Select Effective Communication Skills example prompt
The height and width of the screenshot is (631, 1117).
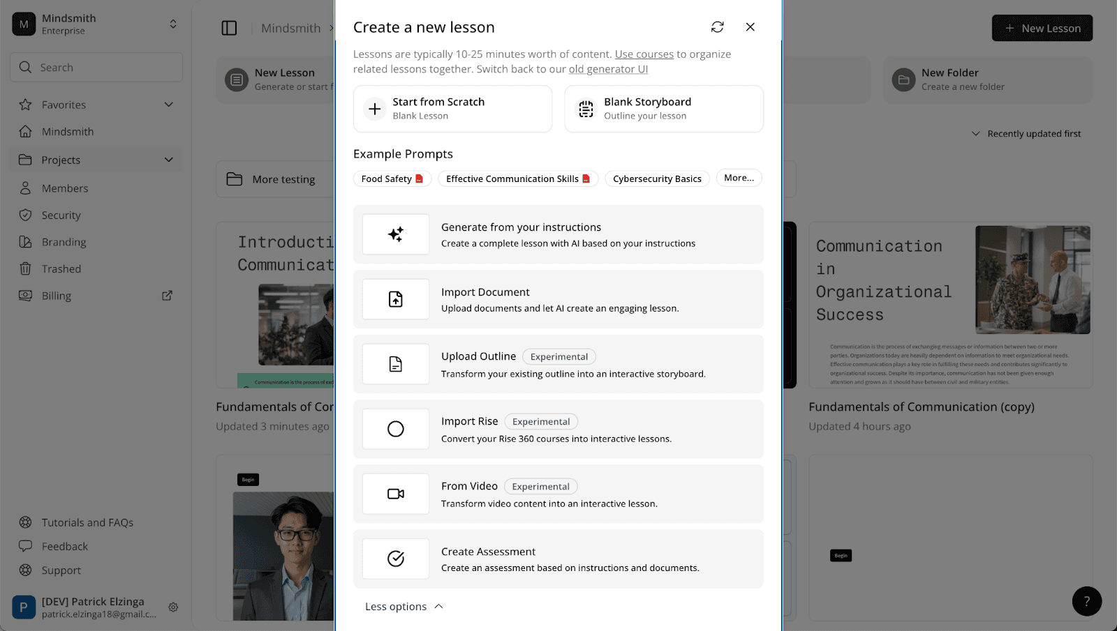pyautogui.click(x=518, y=178)
